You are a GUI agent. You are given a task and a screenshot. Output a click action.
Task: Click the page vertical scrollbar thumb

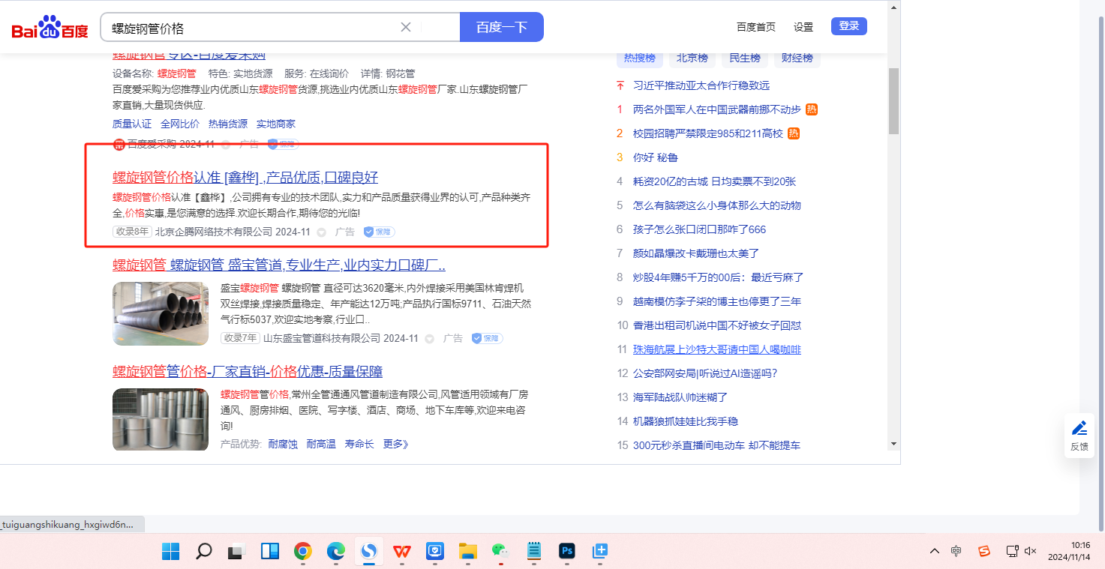coord(893,101)
